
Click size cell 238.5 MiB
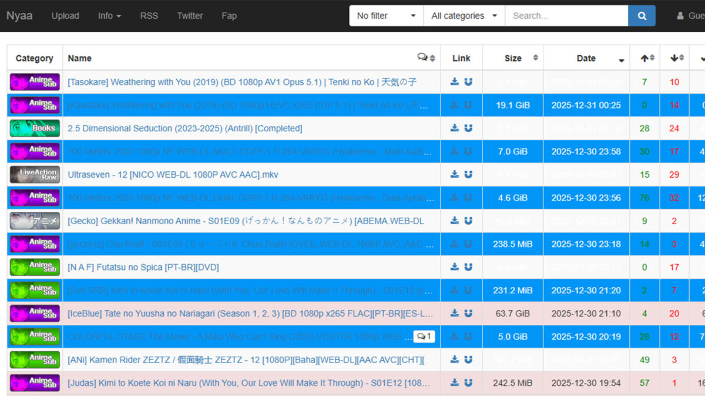pyautogui.click(x=513, y=244)
